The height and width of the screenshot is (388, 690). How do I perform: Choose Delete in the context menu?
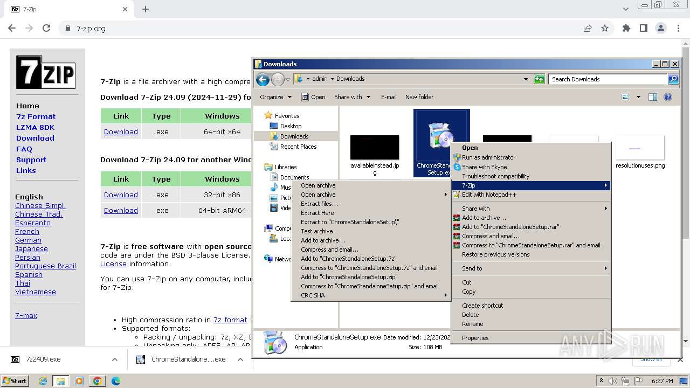click(531, 315)
